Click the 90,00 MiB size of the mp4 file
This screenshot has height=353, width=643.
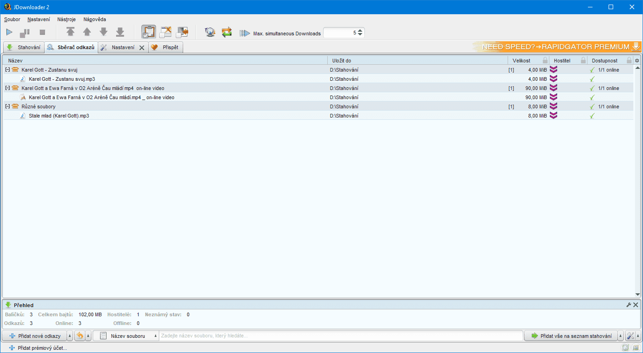(x=536, y=97)
